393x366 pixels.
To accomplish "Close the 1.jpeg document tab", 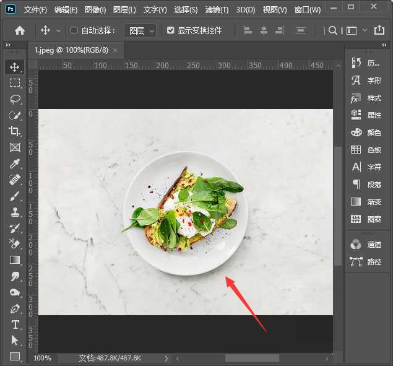I will [114, 50].
